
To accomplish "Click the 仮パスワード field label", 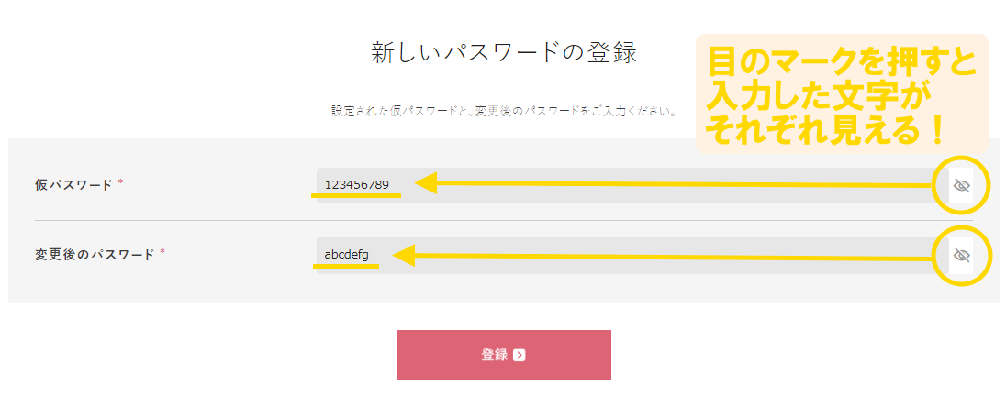I will point(73,184).
